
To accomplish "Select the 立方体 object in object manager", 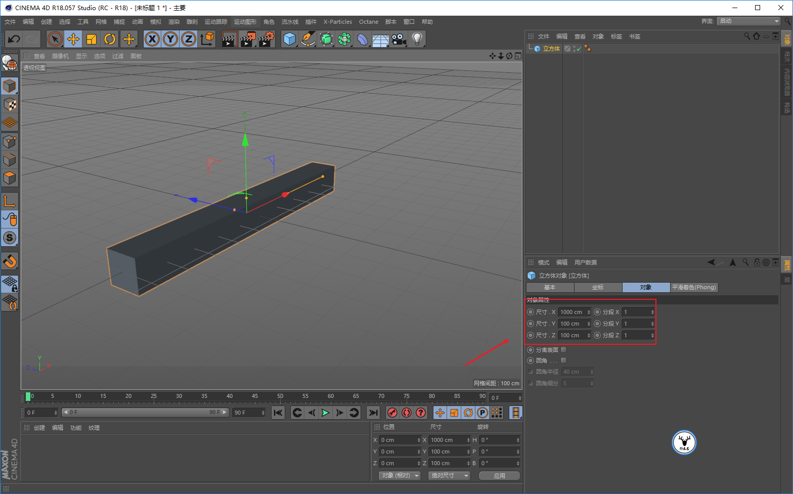I will click(x=551, y=49).
